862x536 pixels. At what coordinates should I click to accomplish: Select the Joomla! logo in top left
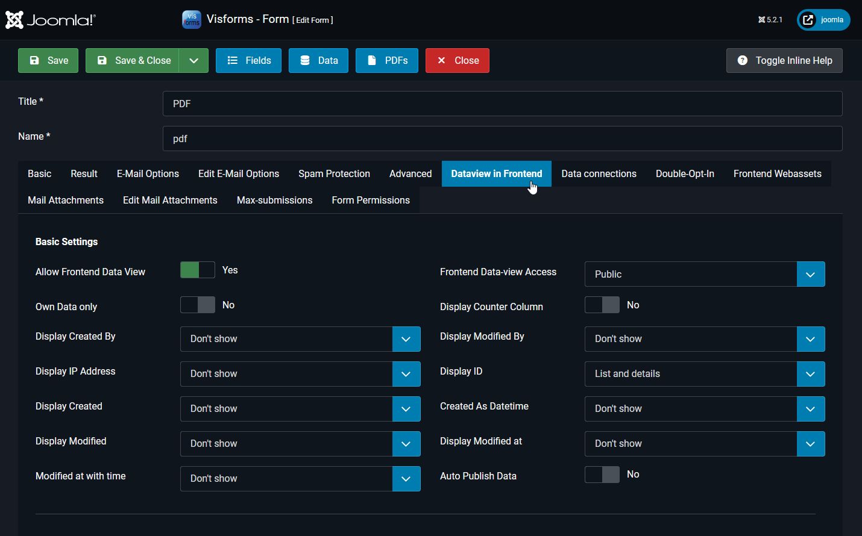click(x=50, y=19)
